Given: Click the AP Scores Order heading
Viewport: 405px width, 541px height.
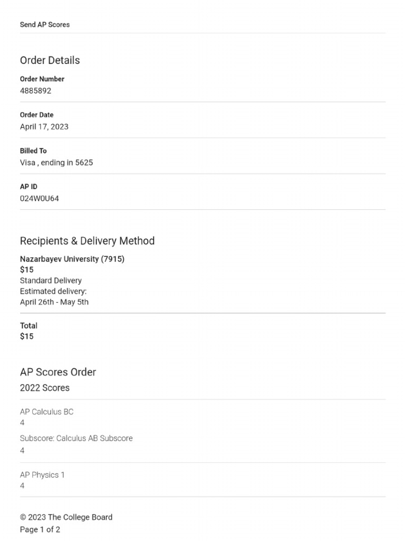Looking at the screenshot, I should click(58, 372).
